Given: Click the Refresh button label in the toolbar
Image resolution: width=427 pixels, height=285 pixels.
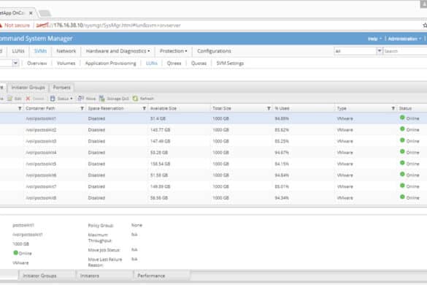Looking at the screenshot, I should coord(147,99).
